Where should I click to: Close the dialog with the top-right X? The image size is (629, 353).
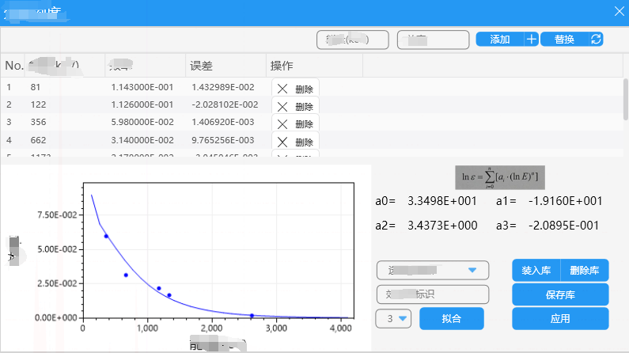click(619, 11)
